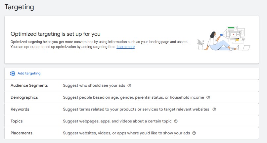267x143 pixels.
Task: Click 'Suggest webpages, apps, and videos' description
Action: click(x=117, y=121)
